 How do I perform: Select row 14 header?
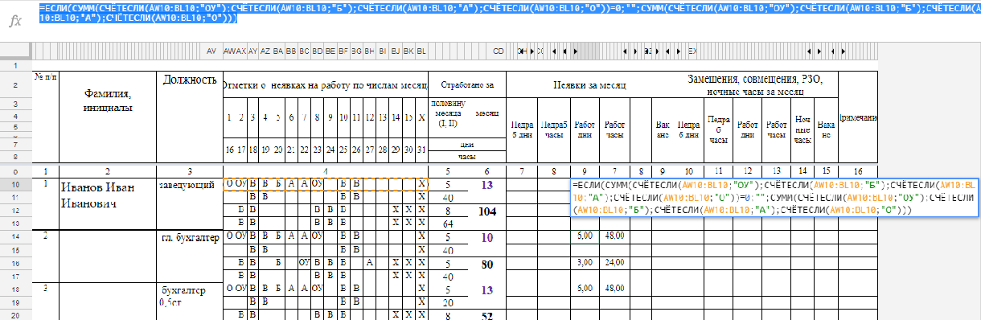pos(15,236)
